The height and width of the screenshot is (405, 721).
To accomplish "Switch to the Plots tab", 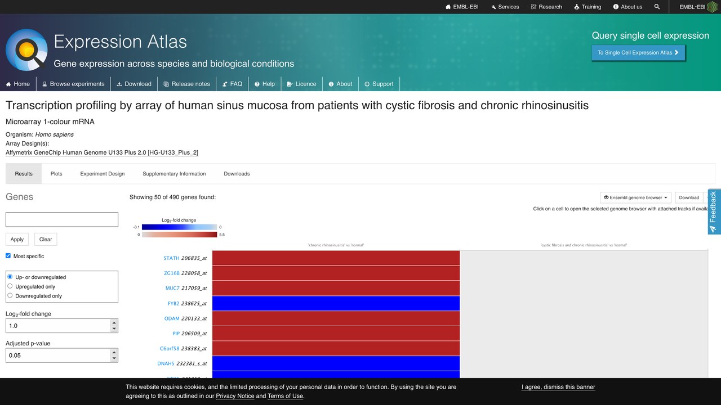I will coord(56,174).
